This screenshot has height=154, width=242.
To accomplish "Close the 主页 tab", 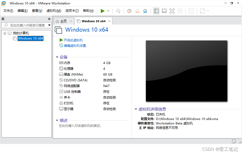I will (x=71, y=21).
